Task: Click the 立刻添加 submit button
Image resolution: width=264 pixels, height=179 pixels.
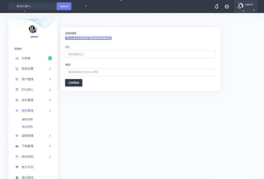Action: (74, 83)
